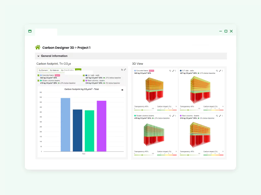This screenshot has width=261, height=195.
Task: Adjust Transparency slider on Glulam columns view
Action: [x=142, y=155]
